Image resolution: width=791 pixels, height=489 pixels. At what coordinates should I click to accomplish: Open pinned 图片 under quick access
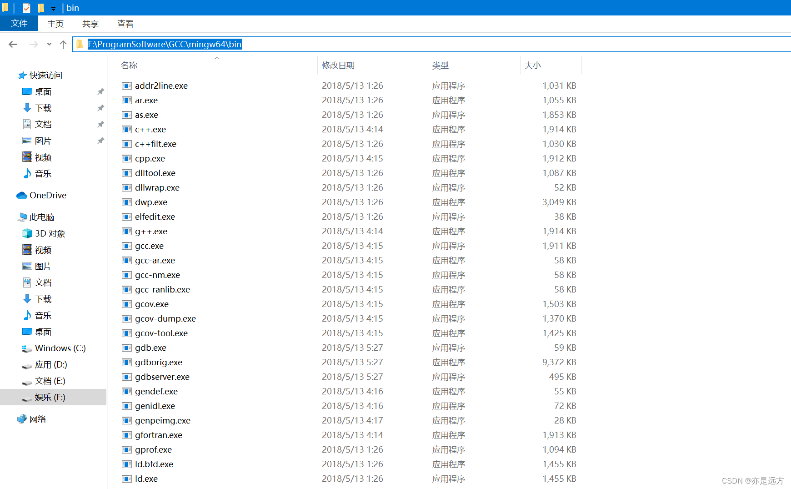point(37,141)
